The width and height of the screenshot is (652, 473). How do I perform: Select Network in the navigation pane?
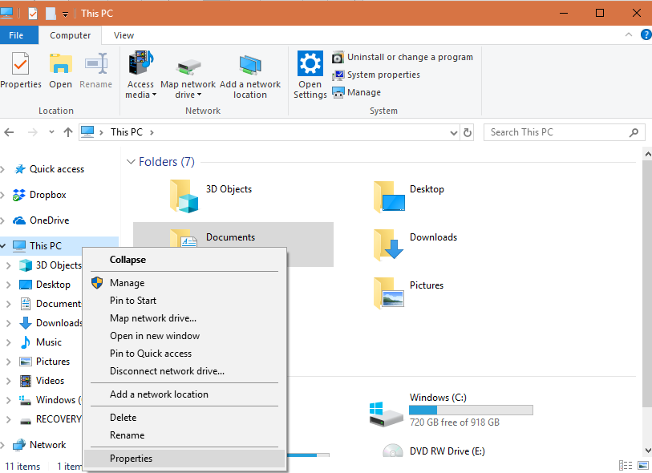(x=47, y=445)
